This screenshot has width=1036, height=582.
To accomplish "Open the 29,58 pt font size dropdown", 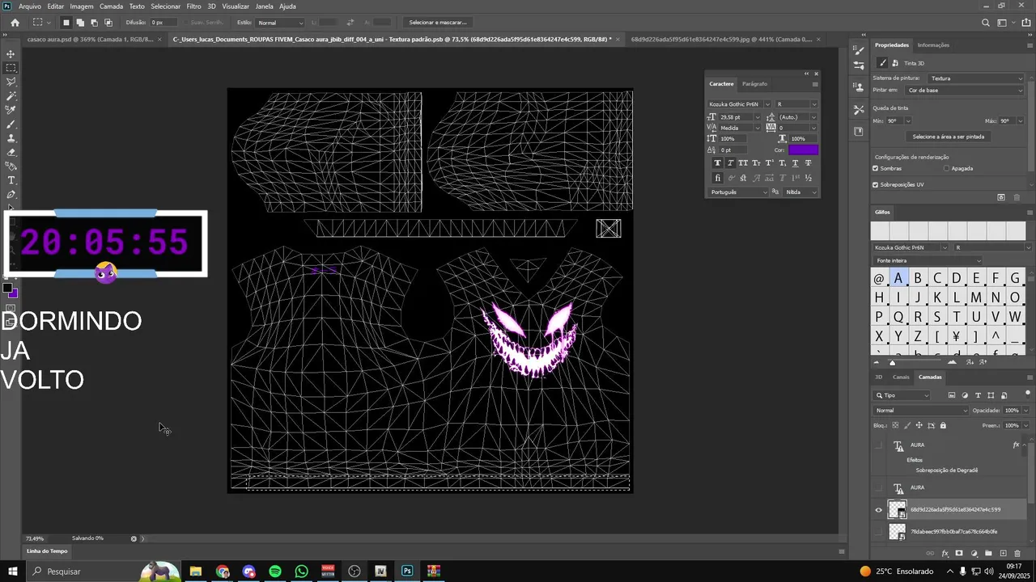I will coord(758,117).
